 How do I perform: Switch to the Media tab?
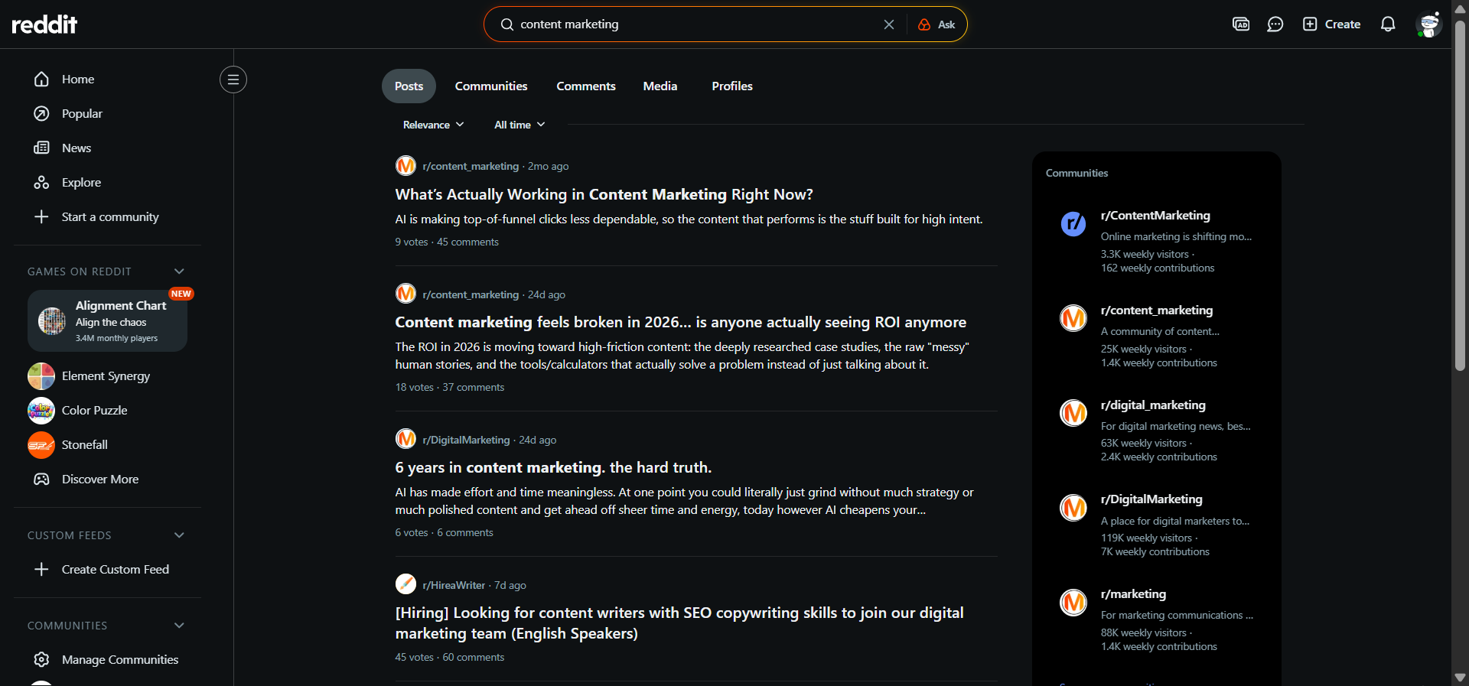[x=660, y=86]
